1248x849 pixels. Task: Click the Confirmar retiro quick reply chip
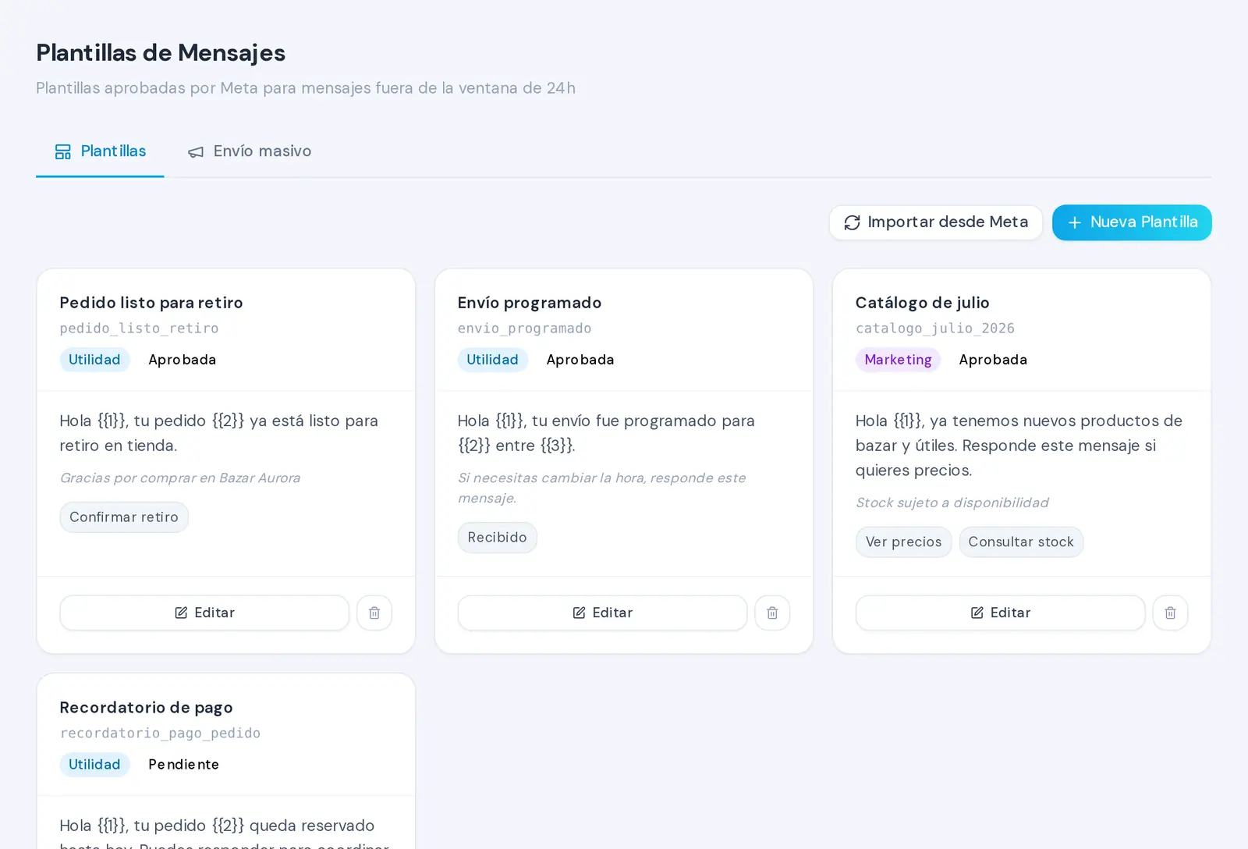[x=124, y=517]
